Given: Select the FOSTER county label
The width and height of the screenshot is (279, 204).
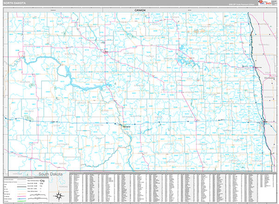Looking at the screenshot, I should point(190,92).
